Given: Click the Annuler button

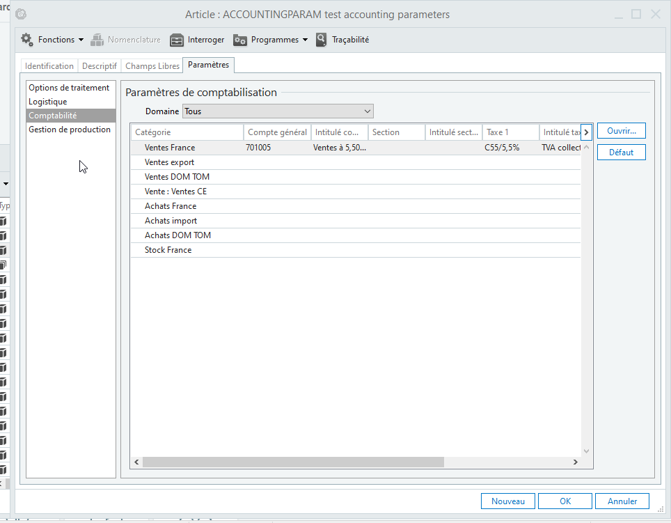Looking at the screenshot, I should click(622, 501).
